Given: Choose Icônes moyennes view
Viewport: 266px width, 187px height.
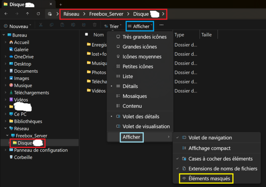Looking at the screenshot, I should 140,57.
